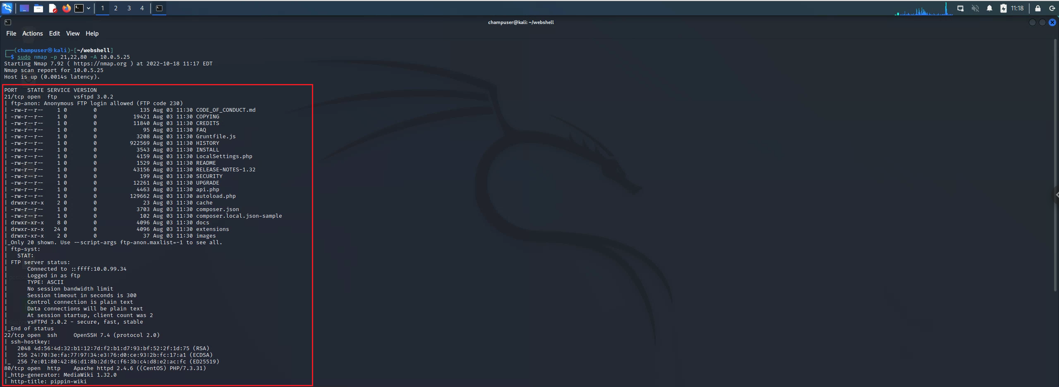
Task: Click the COPYING file name
Action: (x=208, y=117)
